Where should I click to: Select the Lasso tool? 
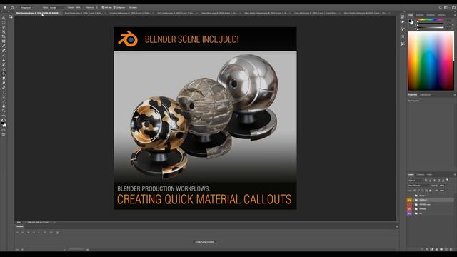coord(4,27)
